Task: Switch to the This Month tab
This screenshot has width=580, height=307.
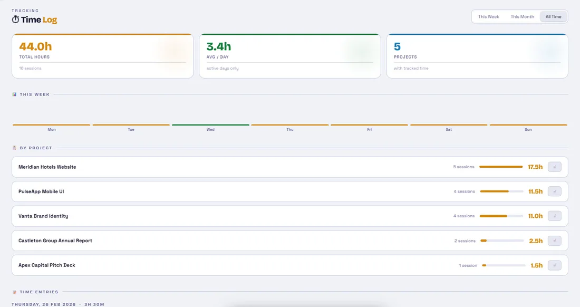Action: pyautogui.click(x=521, y=16)
